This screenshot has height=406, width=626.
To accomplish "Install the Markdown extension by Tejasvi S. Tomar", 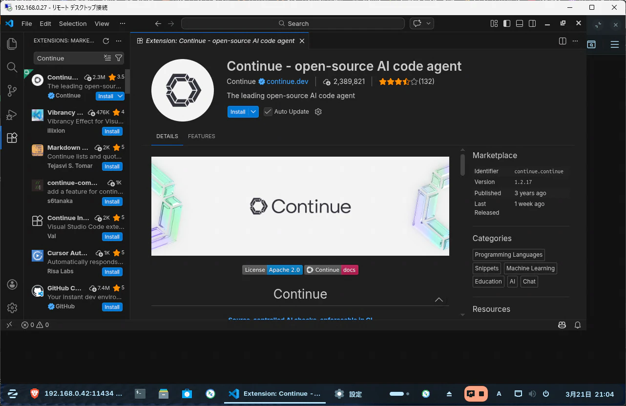I will click(x=112, y=166).
